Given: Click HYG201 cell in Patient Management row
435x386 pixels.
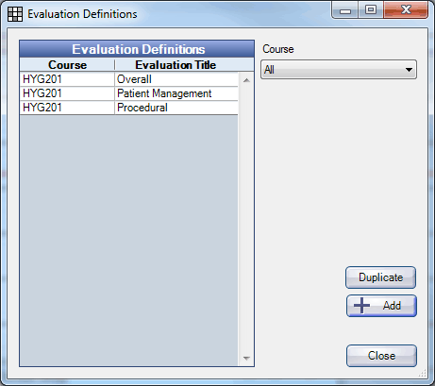Looking at the screenshot, I should [67, 93].
